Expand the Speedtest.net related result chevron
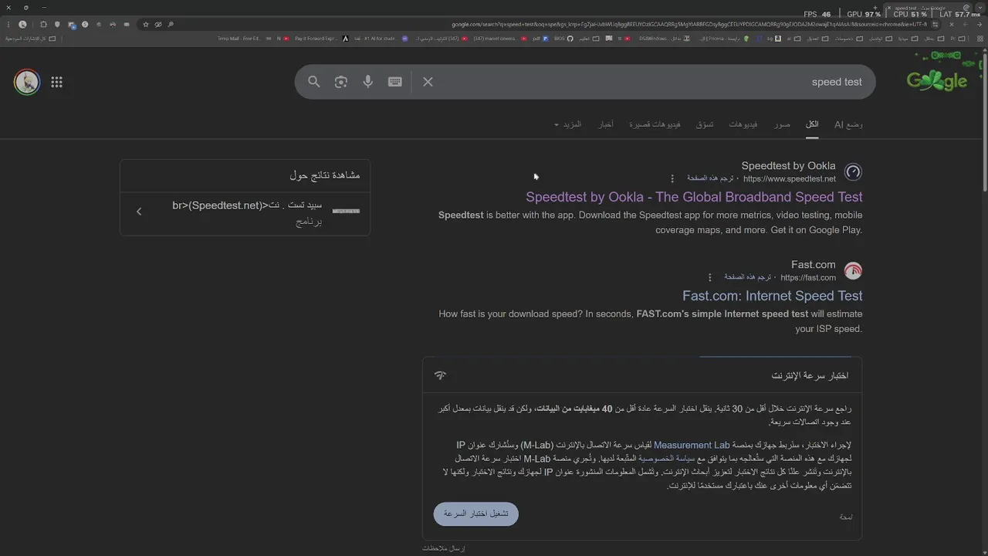 click(x=139, y=211)
